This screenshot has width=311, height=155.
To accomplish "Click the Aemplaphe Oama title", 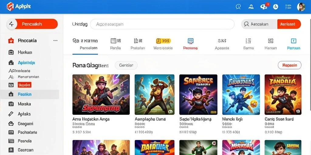I will 150,119.
